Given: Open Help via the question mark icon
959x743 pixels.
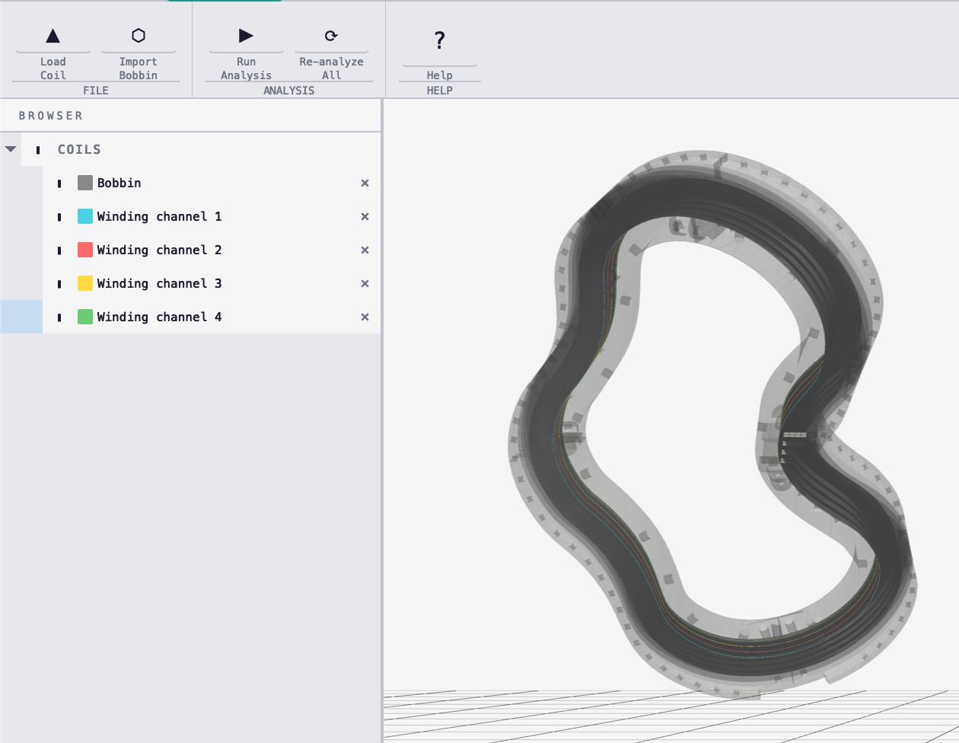Looking at the screenshot, I should 439,40.
